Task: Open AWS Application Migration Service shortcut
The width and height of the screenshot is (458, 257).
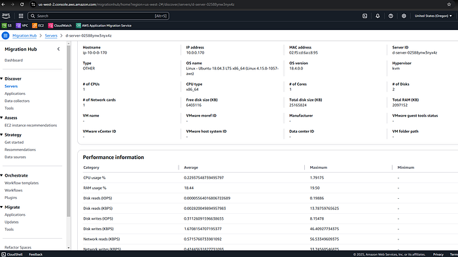Action: click(x=103, y=26)
